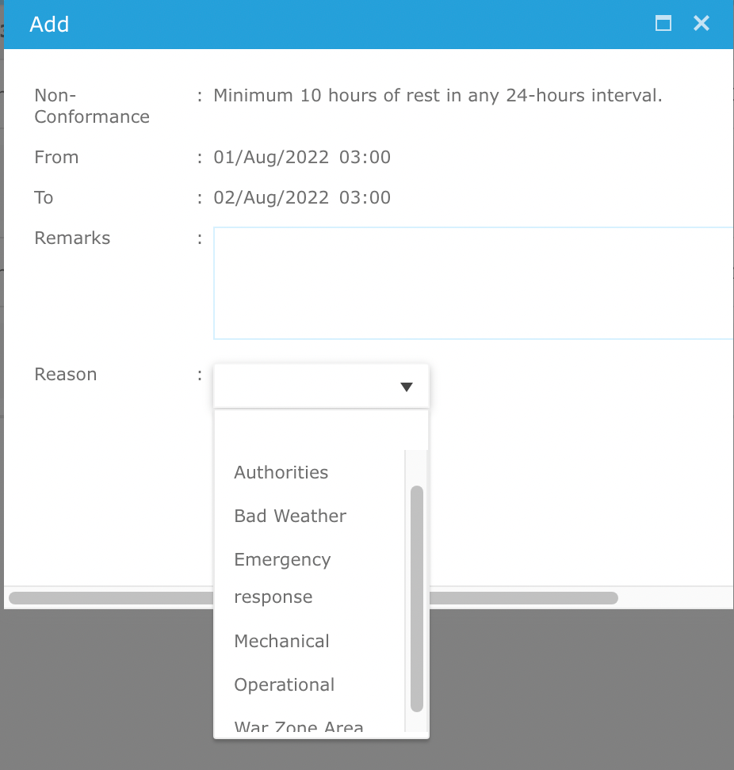Click the dialog horizontal scrollbar

(x=313, y=598)
